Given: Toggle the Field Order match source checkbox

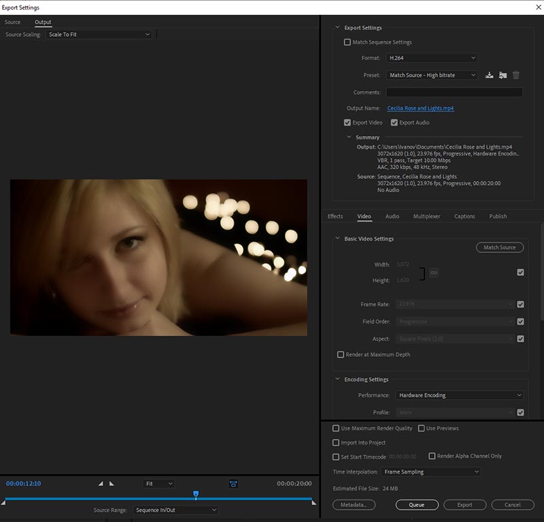Looking at the screenshot, I should tap(520, 321).
